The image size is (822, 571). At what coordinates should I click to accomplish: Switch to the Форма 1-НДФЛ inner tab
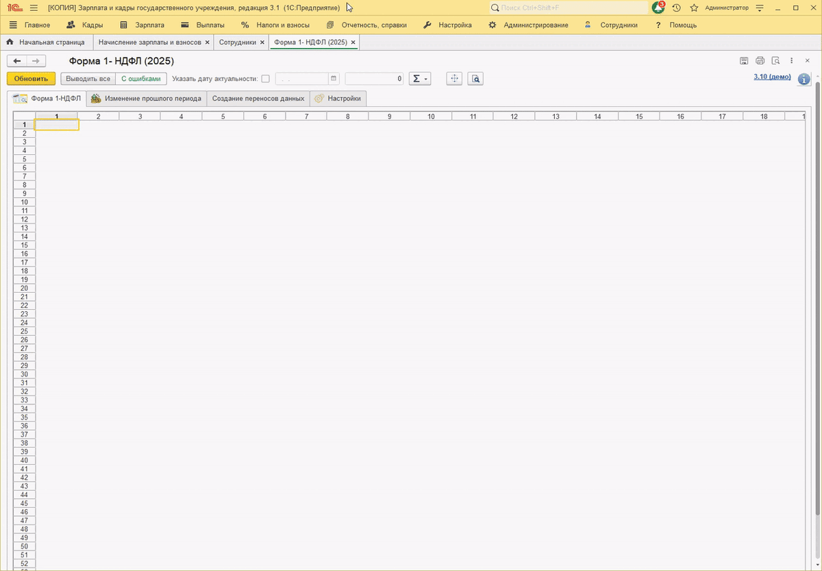coord(47,99)
